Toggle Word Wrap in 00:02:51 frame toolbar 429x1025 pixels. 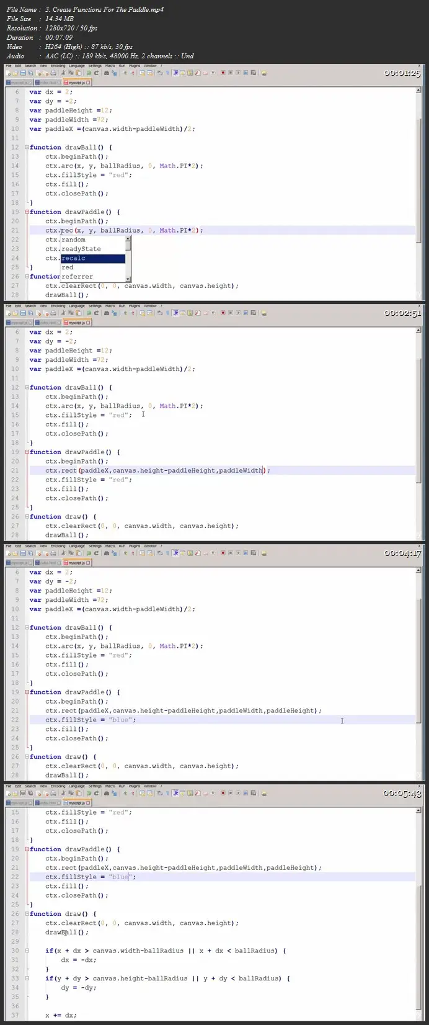160,313
